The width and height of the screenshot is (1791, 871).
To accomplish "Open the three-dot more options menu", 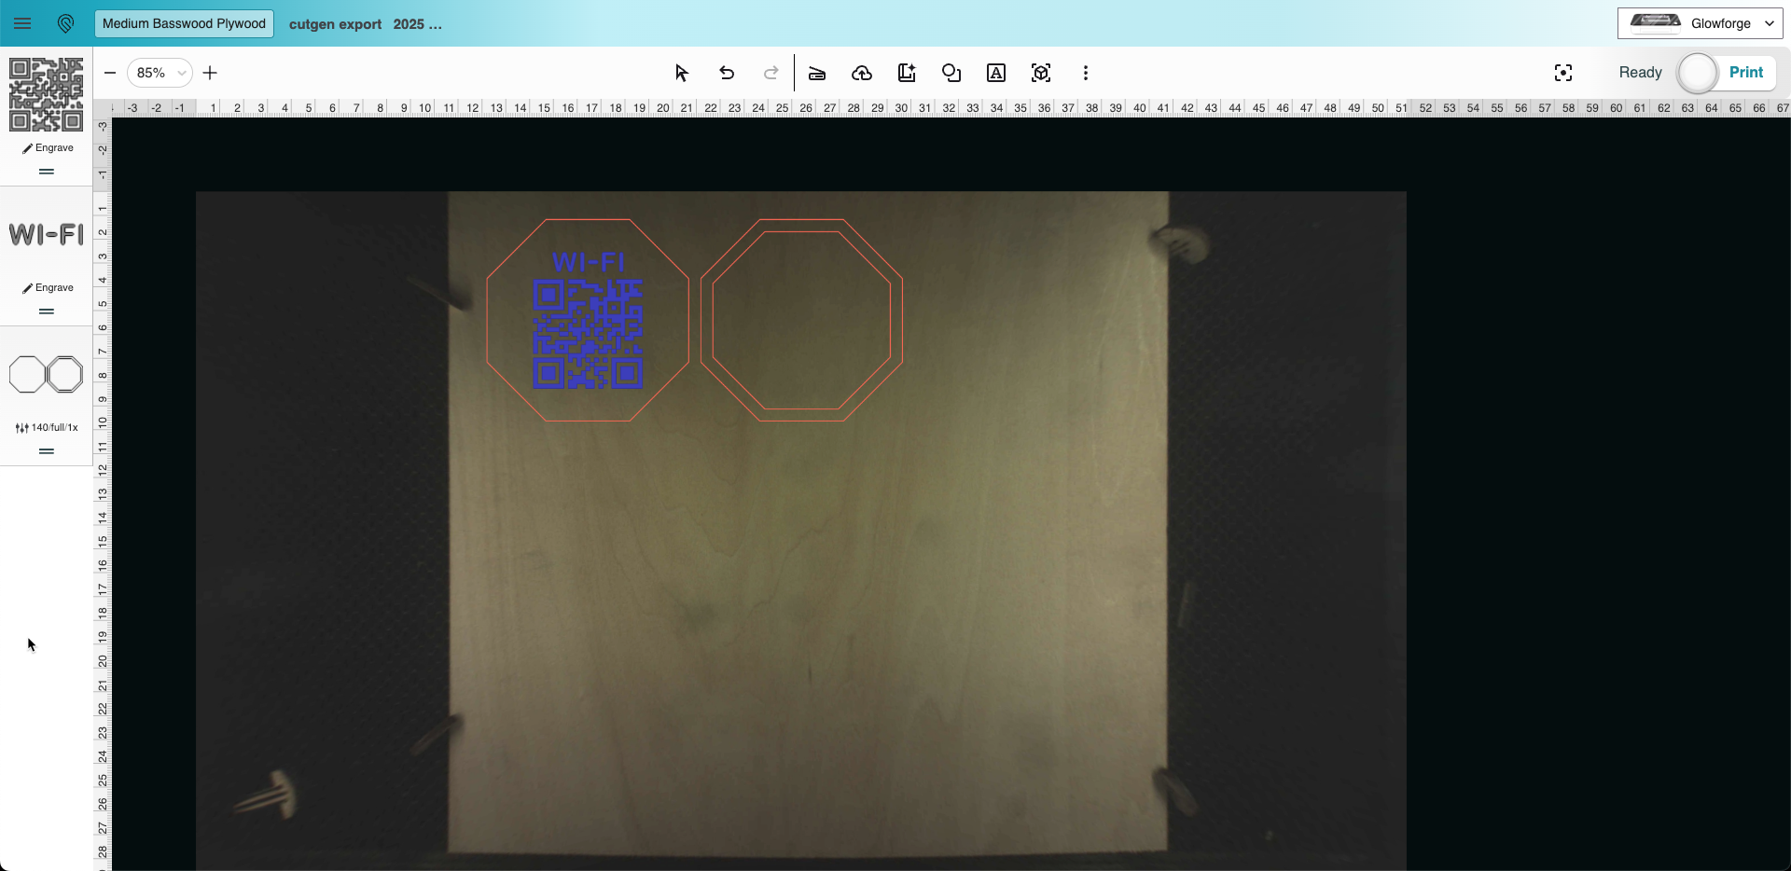I will tap(1086, 73).
